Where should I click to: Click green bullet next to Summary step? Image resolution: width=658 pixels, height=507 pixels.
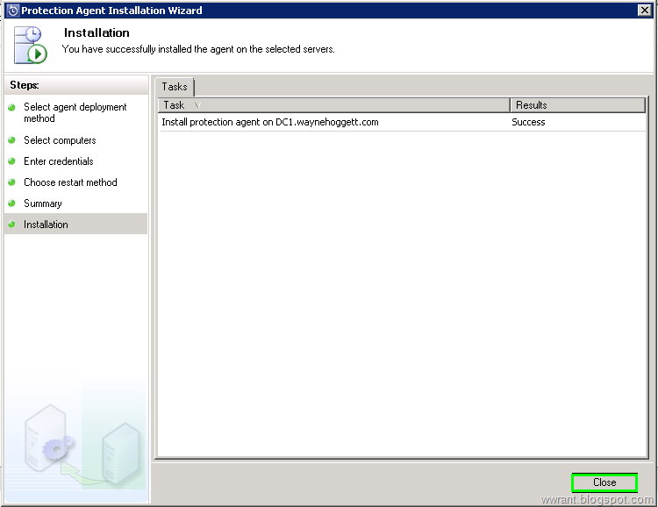pyautogui.click(x=11, y=204)
